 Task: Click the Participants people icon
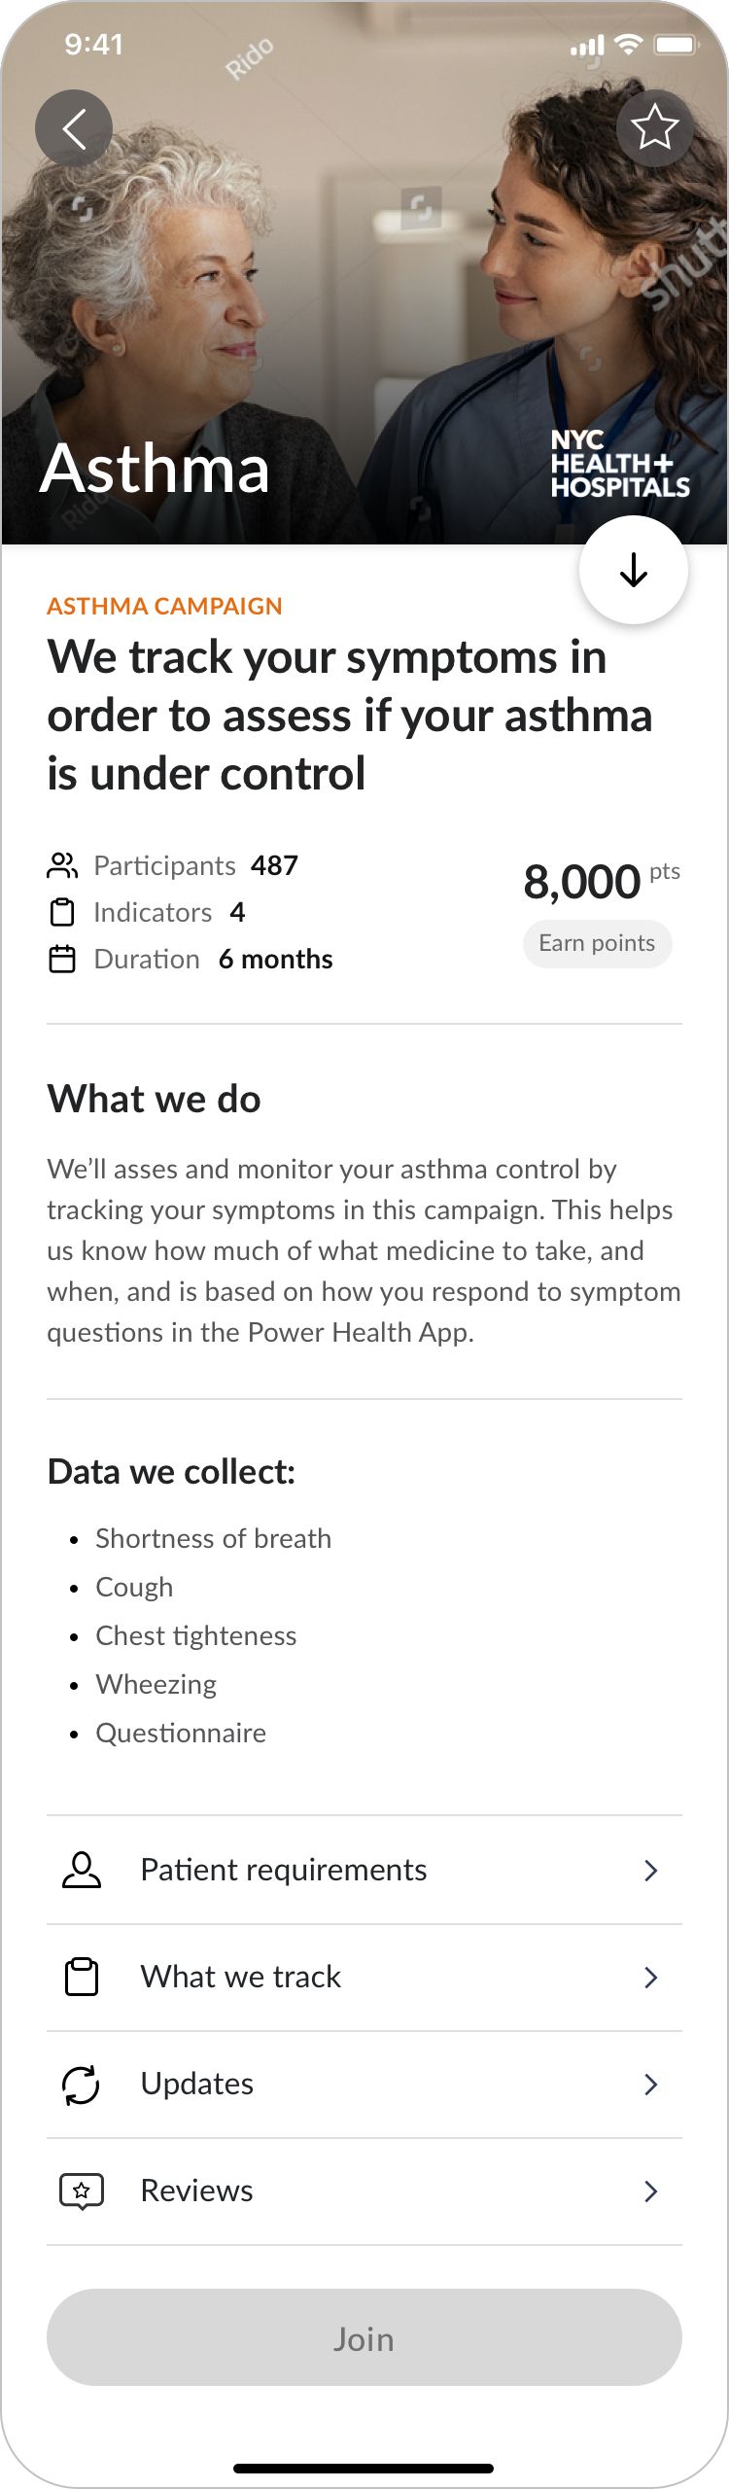tap(62, 863)
